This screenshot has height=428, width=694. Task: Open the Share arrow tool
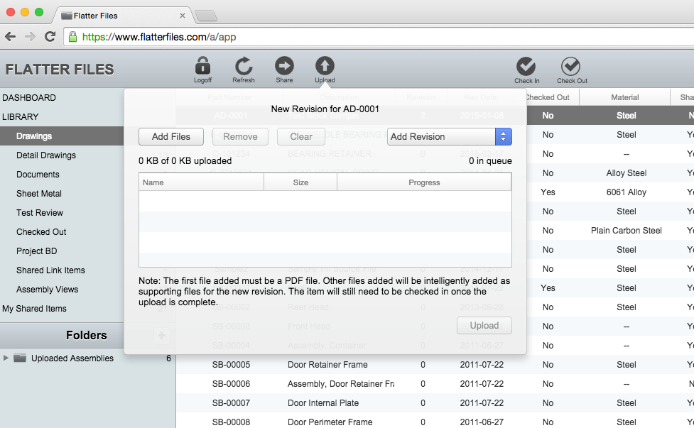(x=284, y=66)
